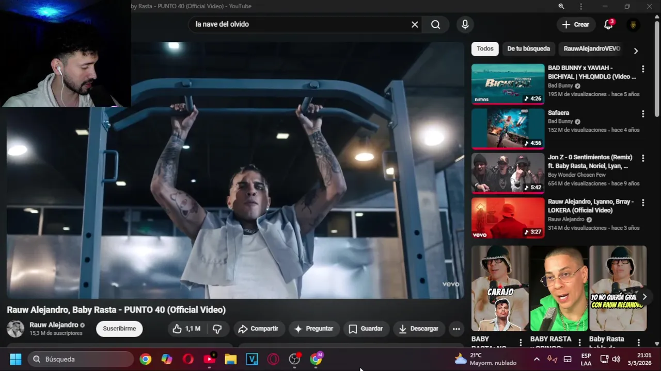Open the Crear menu
661x371 pixels.
[x=575, y=24]
